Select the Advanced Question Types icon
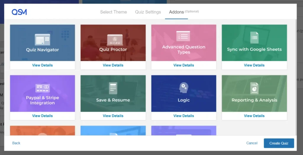 click(183, 36)
